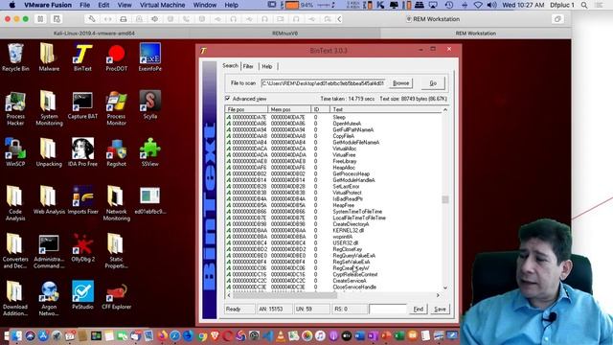The height and width of the screenshot is (345, 613).
Task: Open Static Properties folder
Action: pyautogui.click(x=117, y=251)
